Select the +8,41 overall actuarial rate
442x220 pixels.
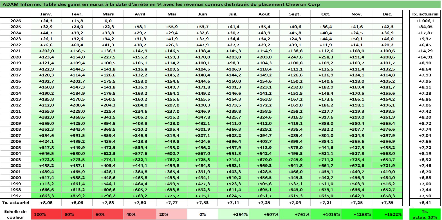coord(425,203)
